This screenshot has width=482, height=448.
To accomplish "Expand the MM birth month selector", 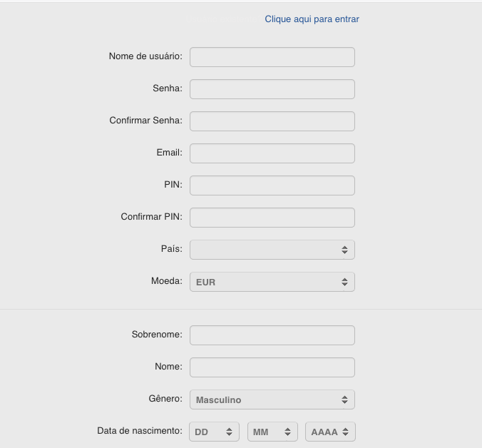I will tap(272, 432).
